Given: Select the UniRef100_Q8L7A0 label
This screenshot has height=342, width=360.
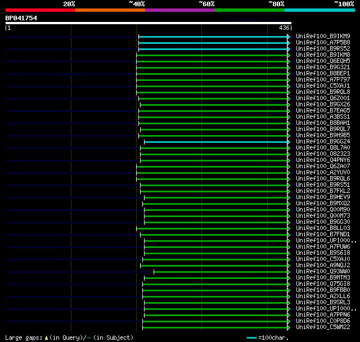Looking at the screenshot, I should click(323, 148).
